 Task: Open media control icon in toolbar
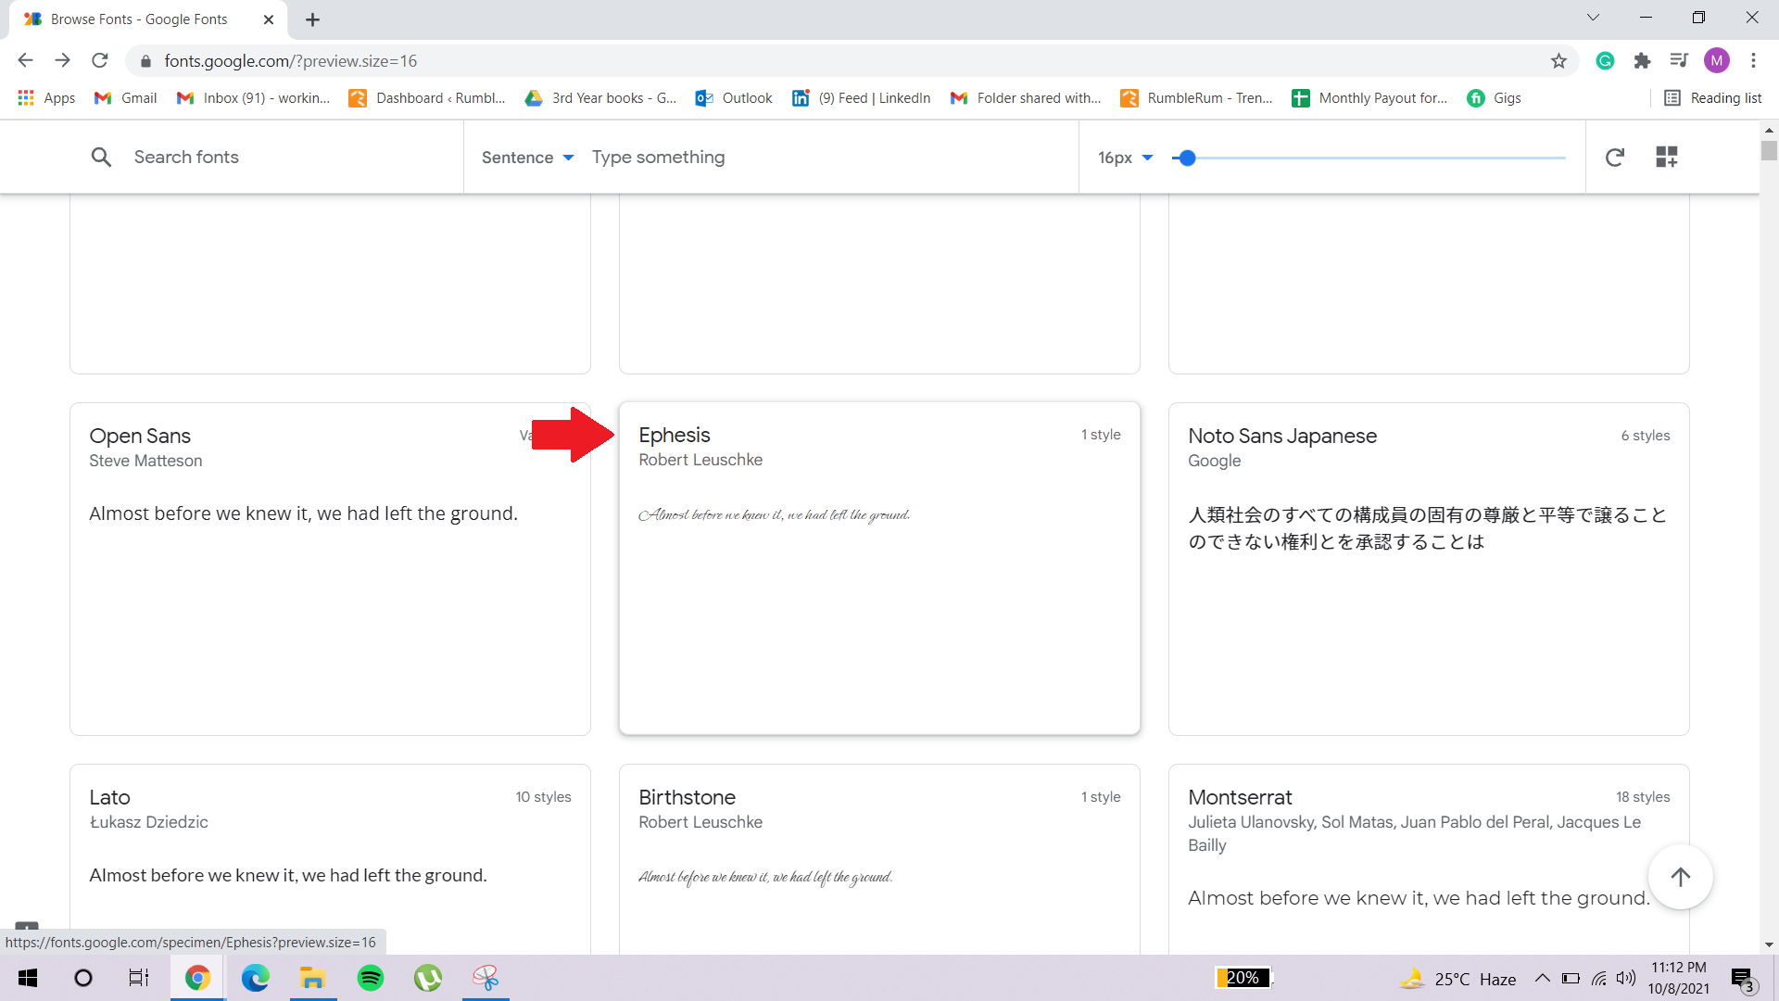(1679, 61)
